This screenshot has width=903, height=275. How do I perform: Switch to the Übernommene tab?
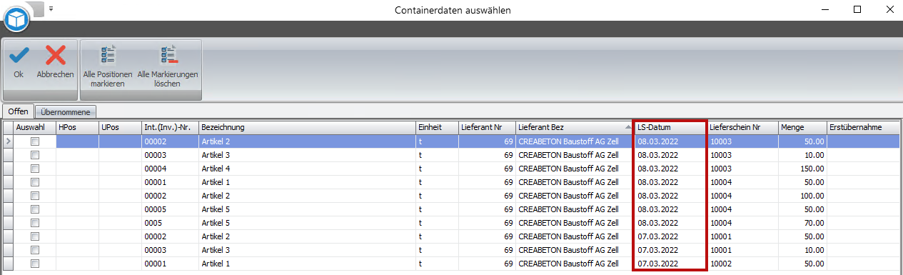[x=65, y=112]
